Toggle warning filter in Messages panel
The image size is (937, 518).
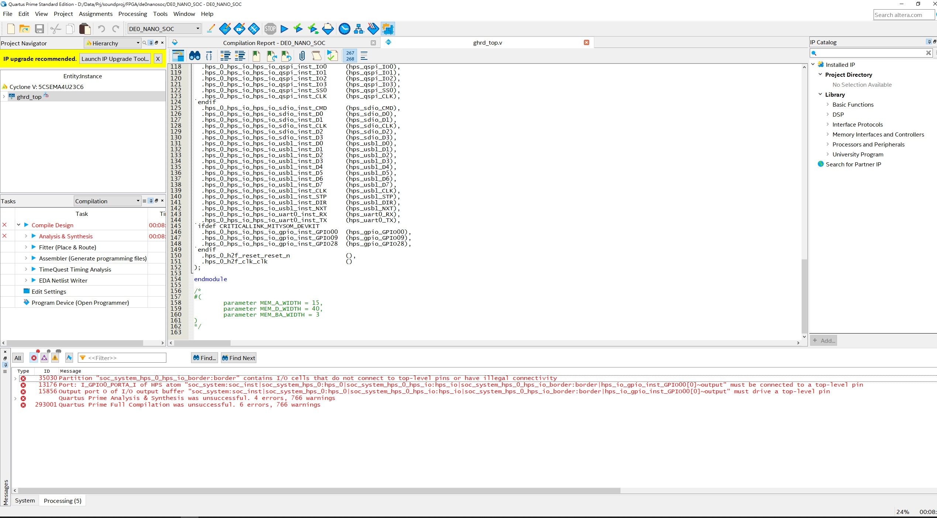[57, 357]
